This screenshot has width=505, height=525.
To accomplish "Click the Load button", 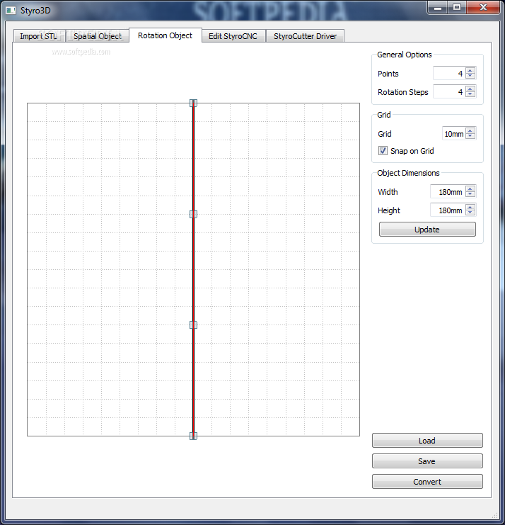I will [x=427, y=440].
